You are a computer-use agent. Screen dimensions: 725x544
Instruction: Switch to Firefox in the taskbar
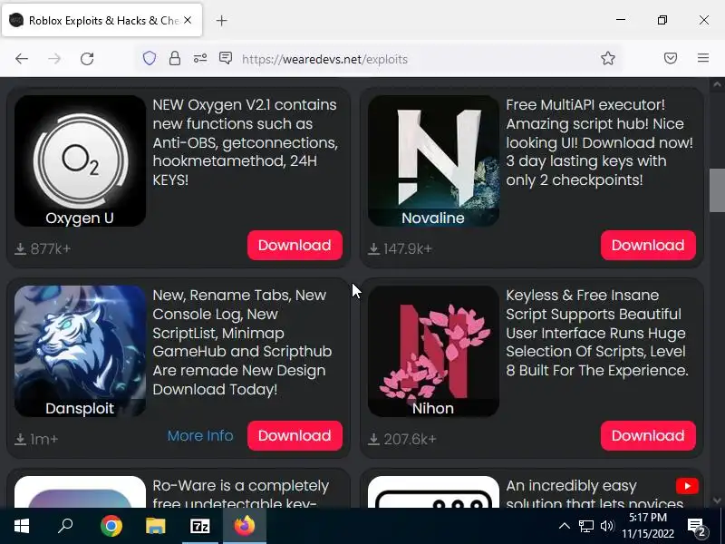(x=245, y=526)
